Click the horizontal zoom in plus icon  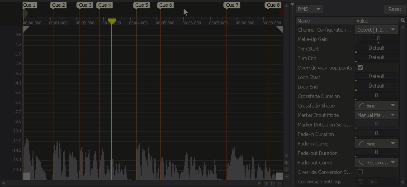coord(266,183)
